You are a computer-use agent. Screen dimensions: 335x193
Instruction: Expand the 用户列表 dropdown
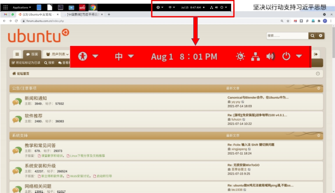[57, 54]
